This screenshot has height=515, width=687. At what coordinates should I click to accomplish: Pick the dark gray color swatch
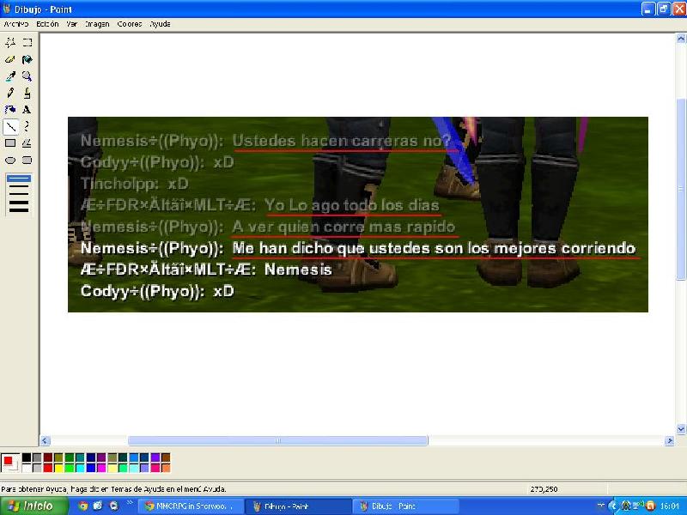pos(37,457)
